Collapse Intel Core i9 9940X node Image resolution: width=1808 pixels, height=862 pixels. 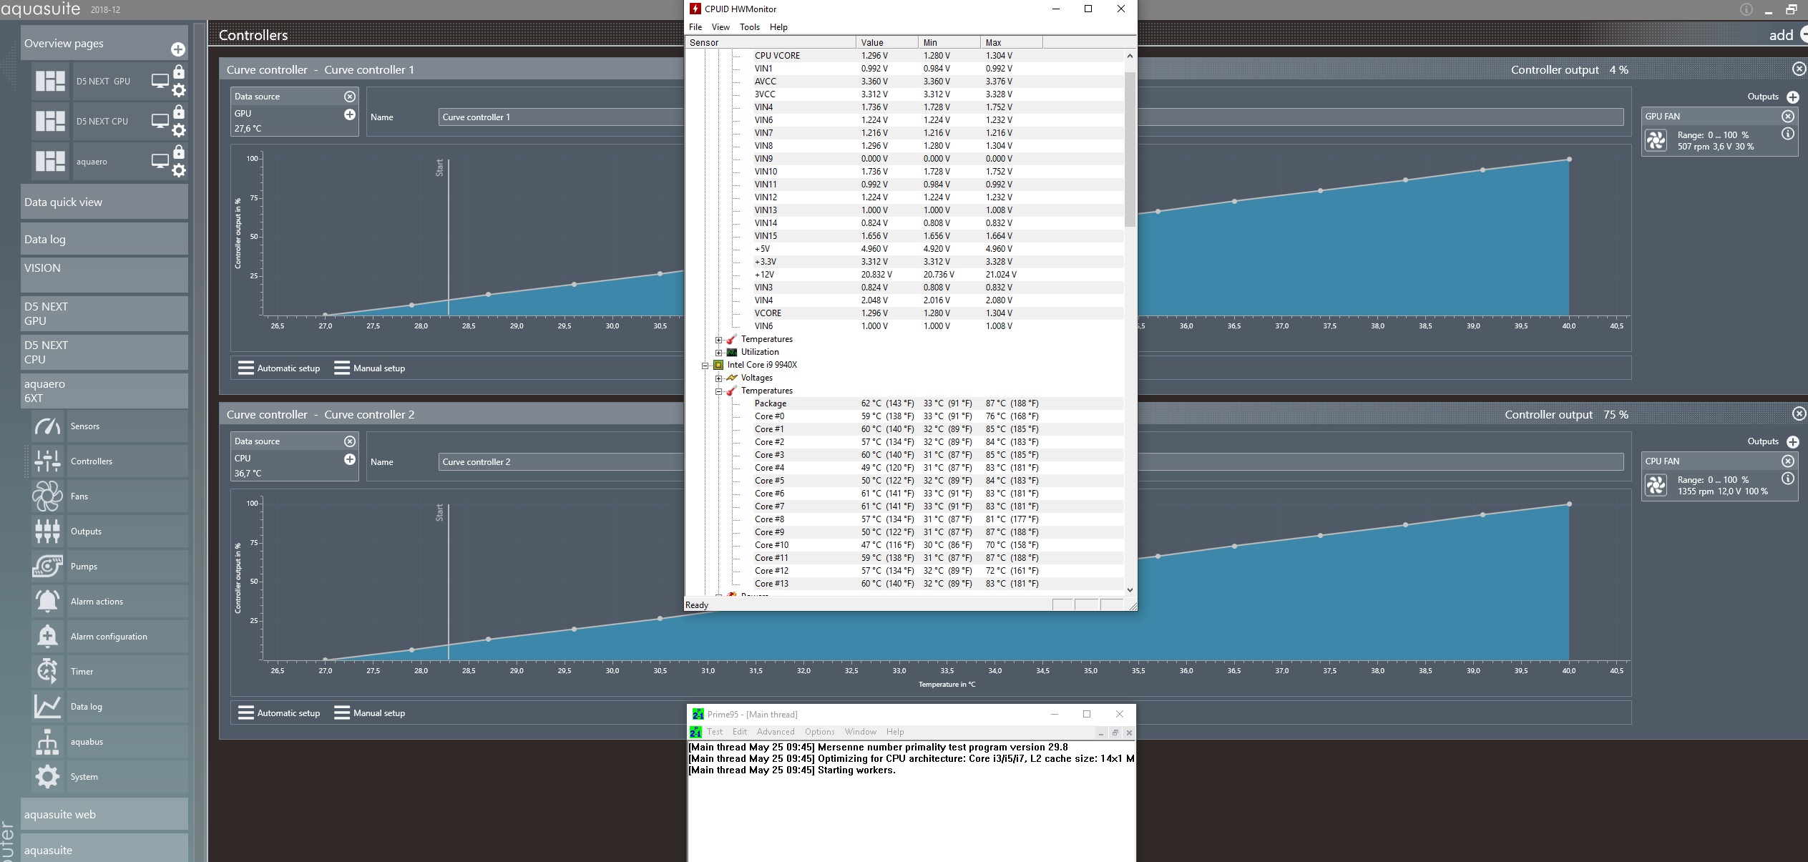(705, 366)
